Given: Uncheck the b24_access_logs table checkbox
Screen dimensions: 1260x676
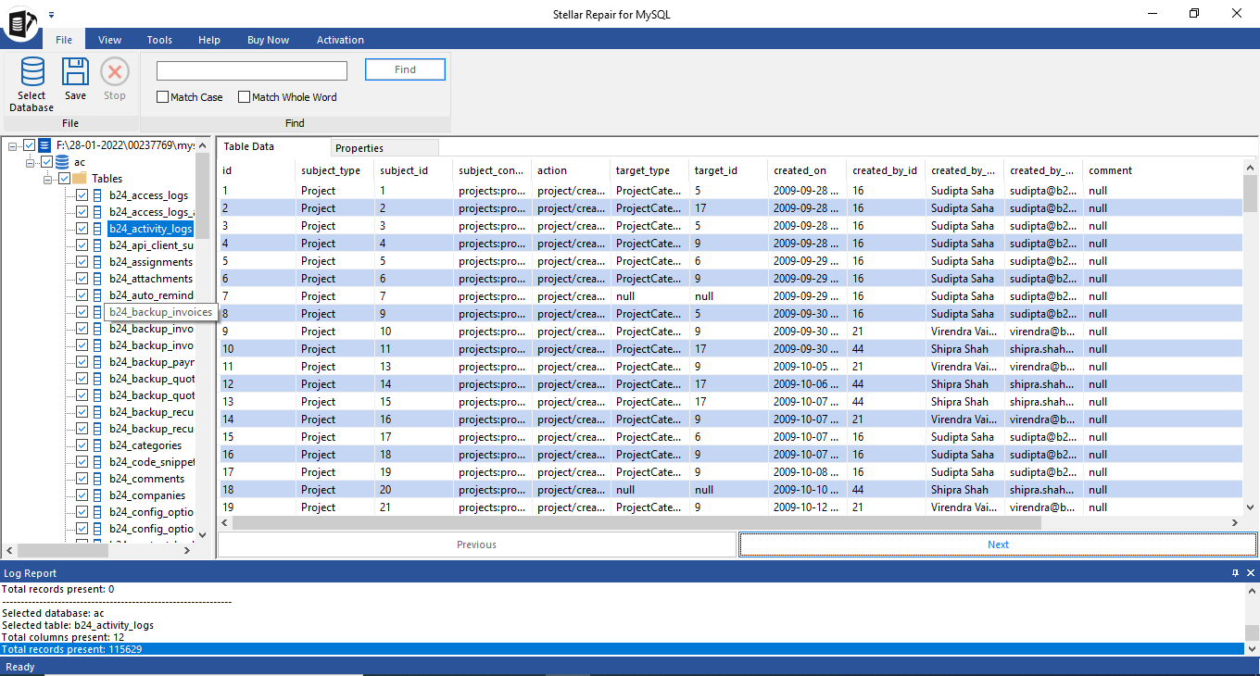Looking at the screenshot, I should [x=82, y=195].
